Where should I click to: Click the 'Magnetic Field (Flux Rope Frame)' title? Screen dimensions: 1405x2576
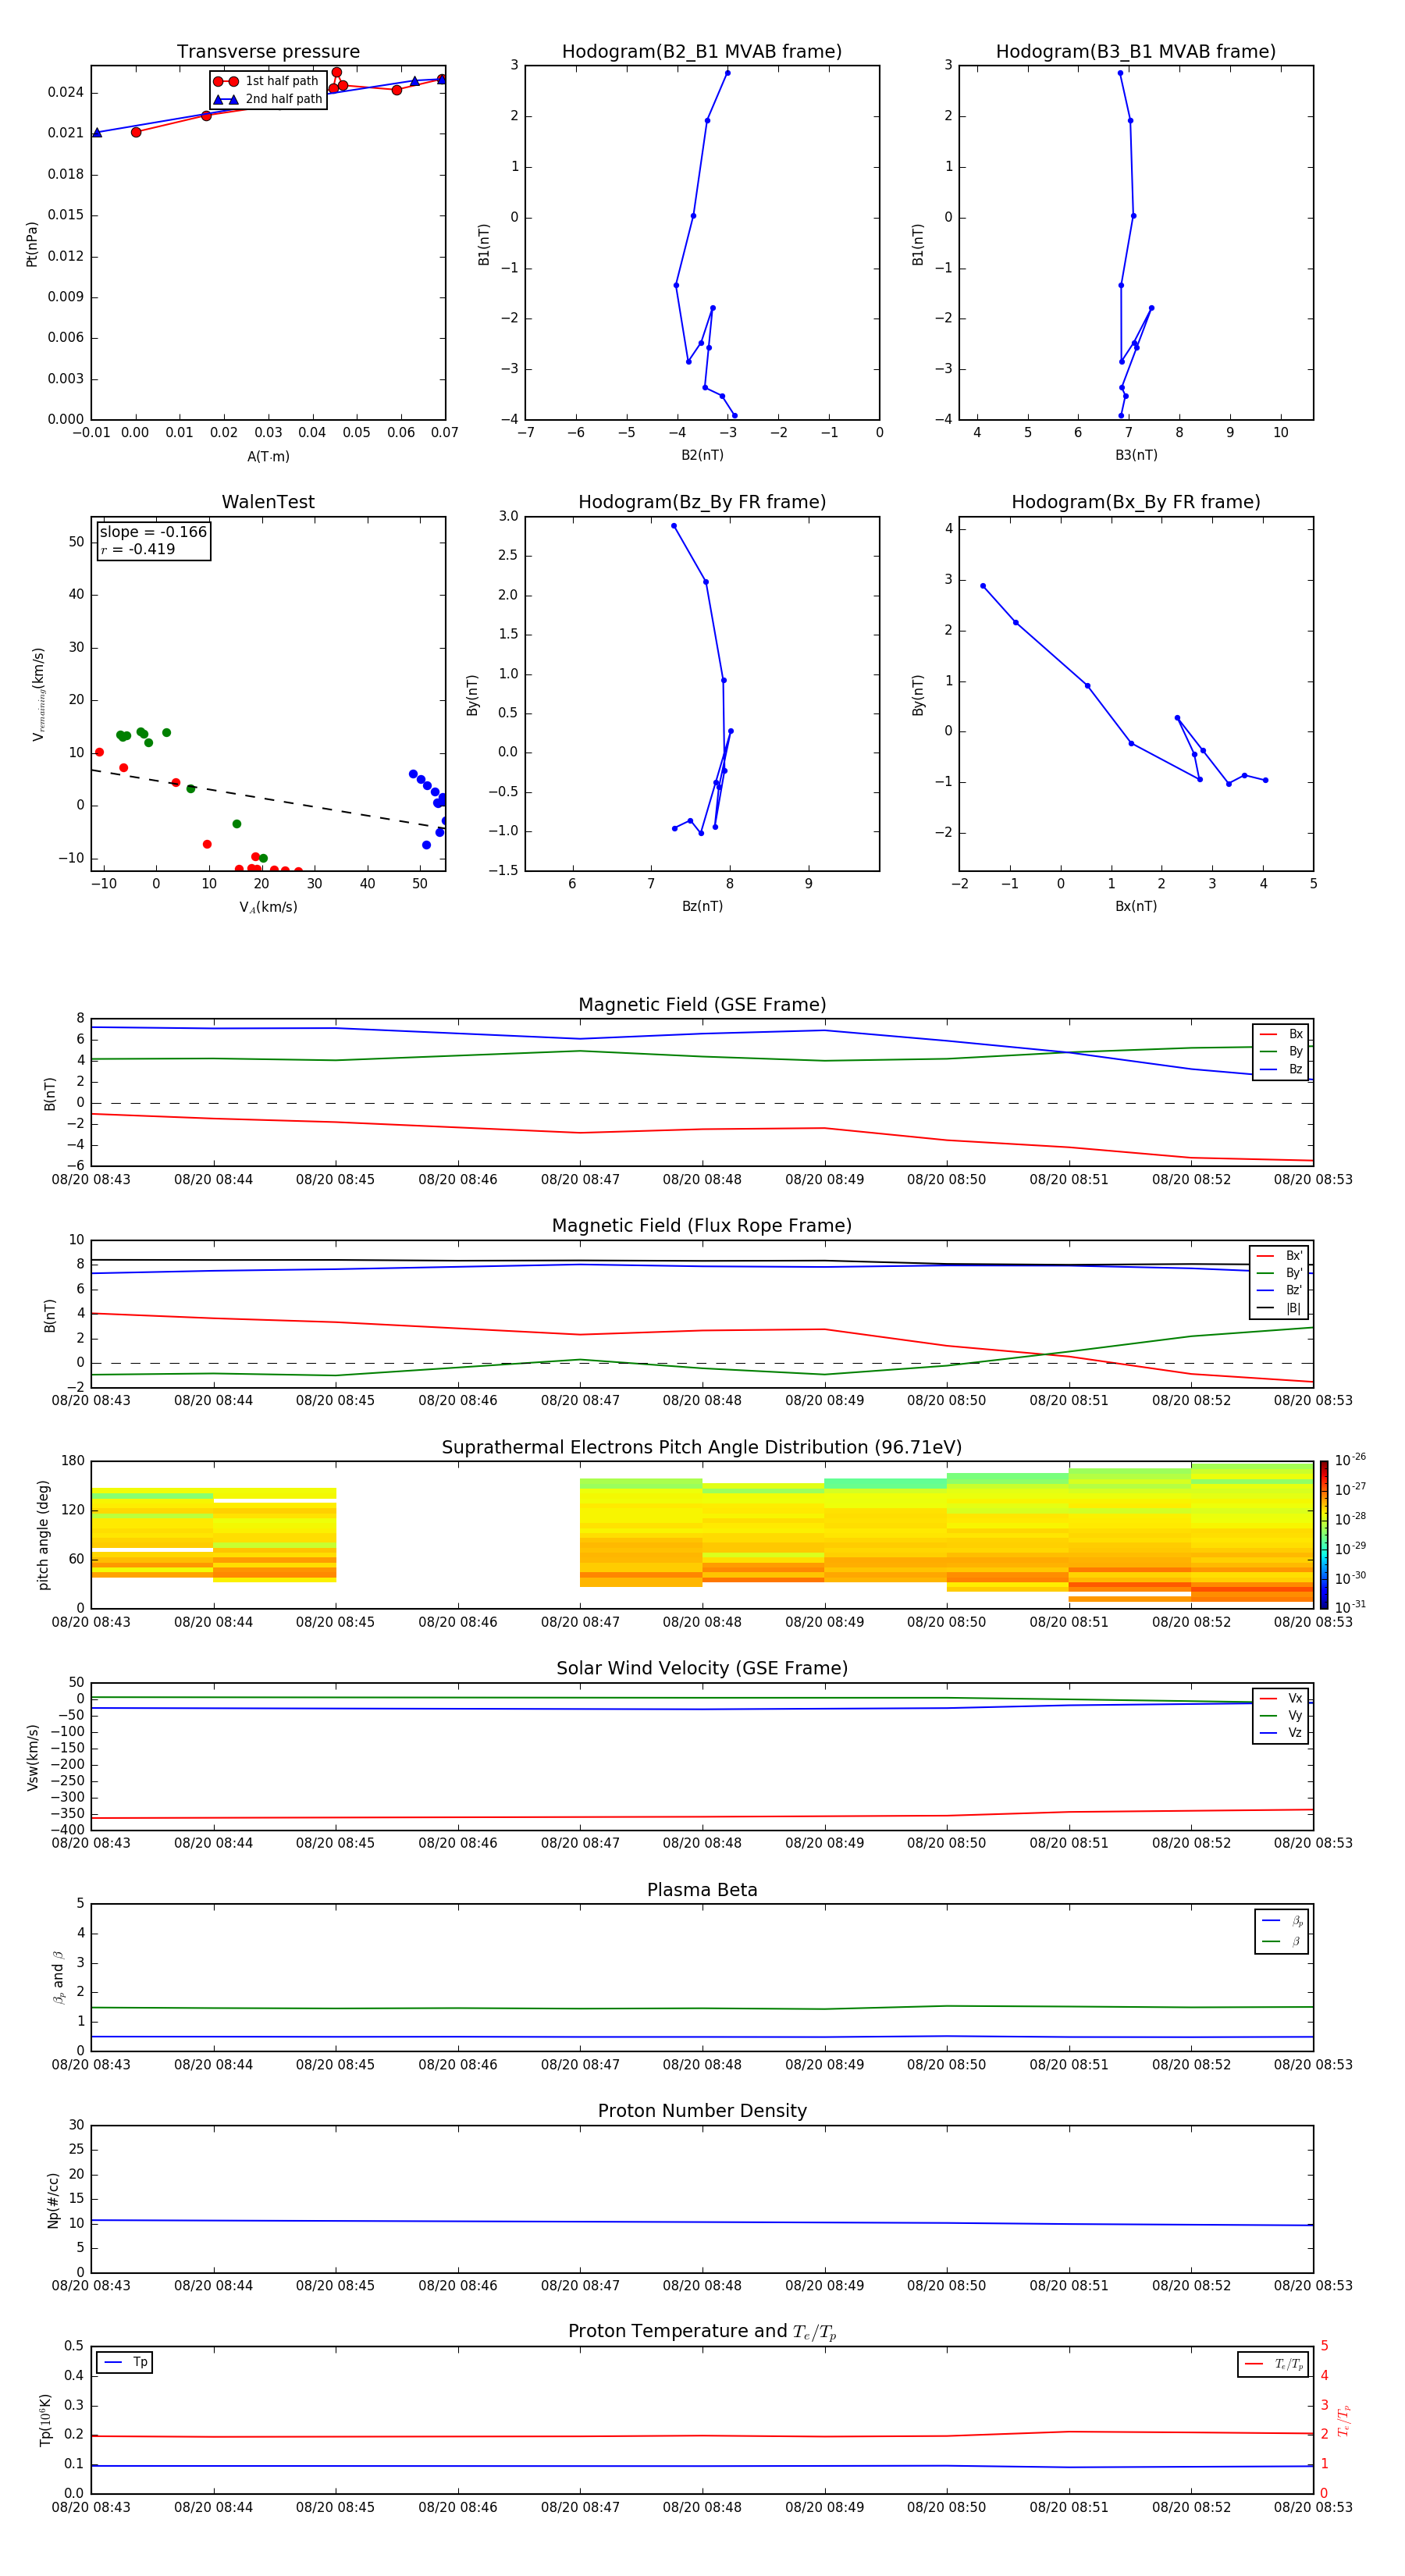pos(702,1226)
